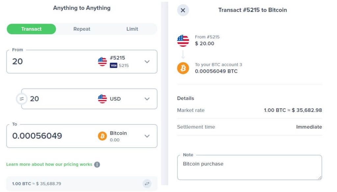
Task: Click the rate refresh arrows icon in the rate bar
Action: [147, 183]
